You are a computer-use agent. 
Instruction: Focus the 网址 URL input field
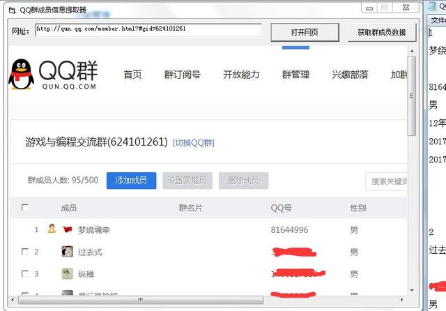coord(148,30)
